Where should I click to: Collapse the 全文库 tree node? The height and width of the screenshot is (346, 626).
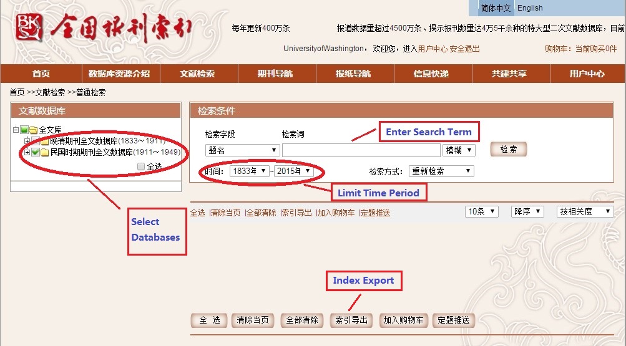click(x=16, y=129)
